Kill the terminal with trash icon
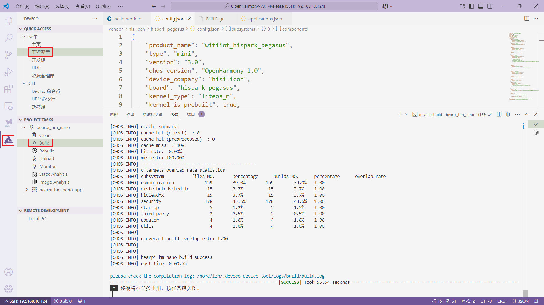 pyautogui.click(x=508, y=114)
